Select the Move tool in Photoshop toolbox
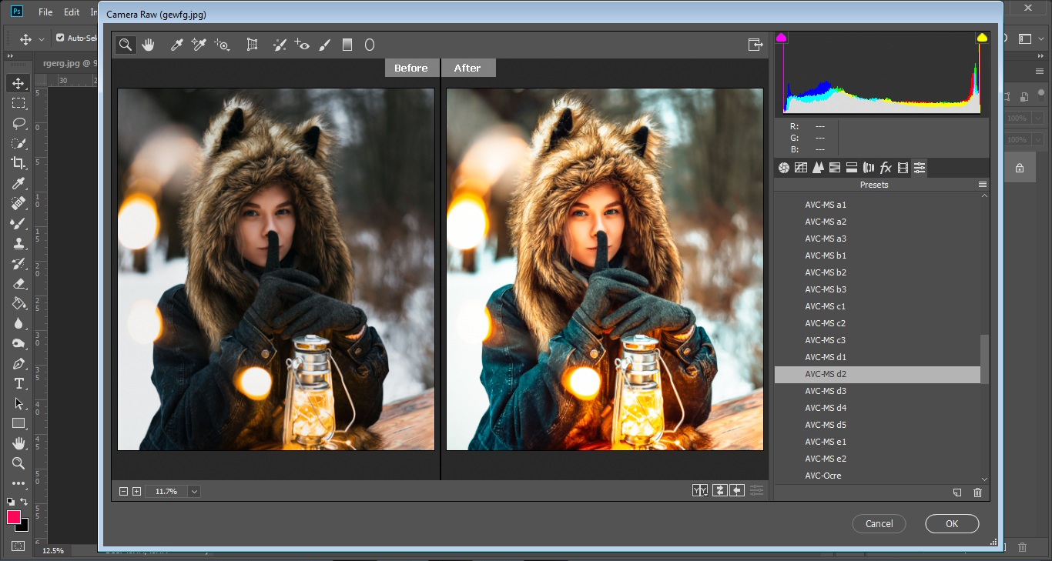The image size is (1052, 561). [x=18, y=83]
